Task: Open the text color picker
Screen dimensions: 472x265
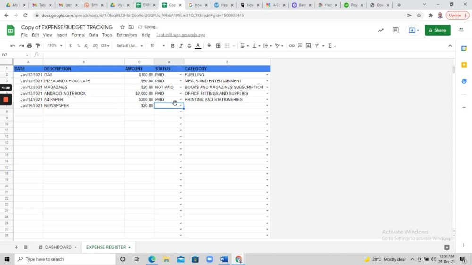Action: (x=198, y=46)
